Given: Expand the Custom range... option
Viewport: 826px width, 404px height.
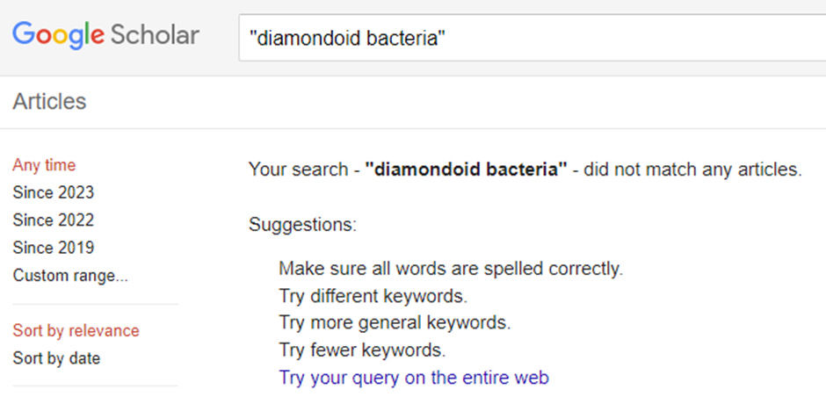Looking at the screenshot, I should [70, 276].
